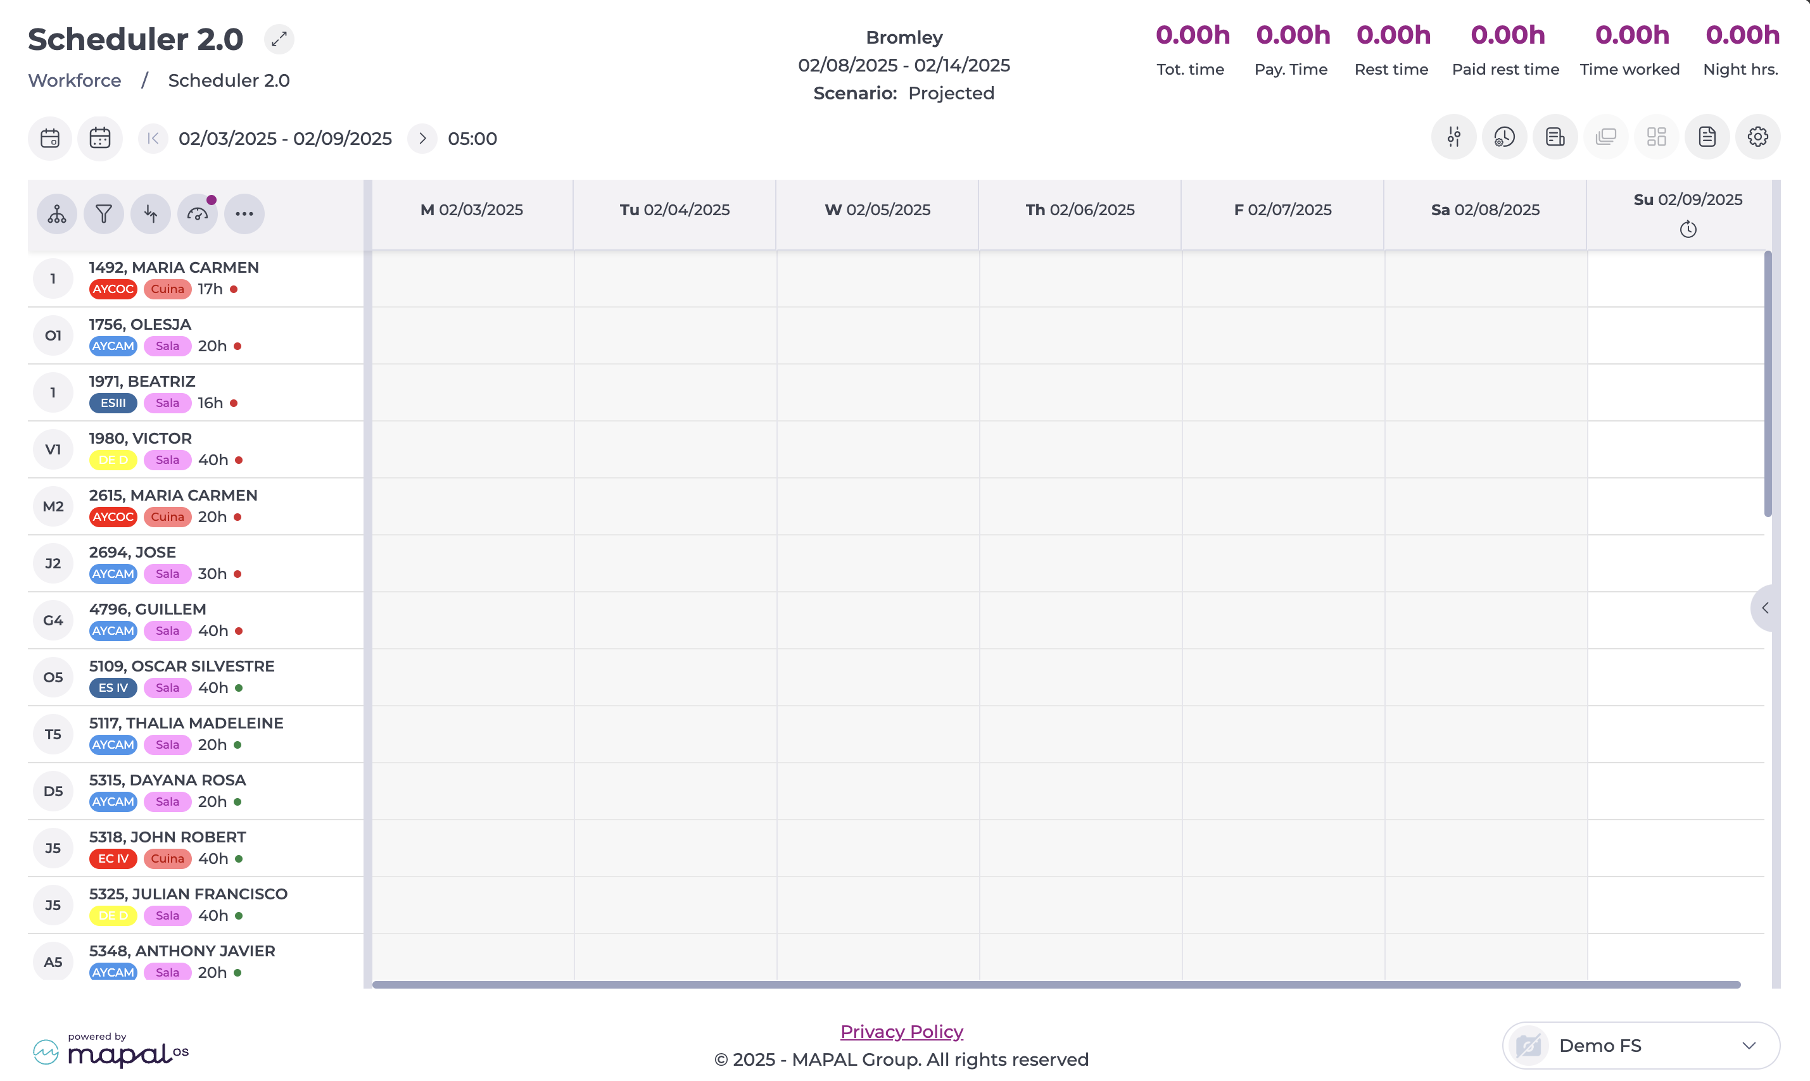1810x1081 pixels.
Task: Collapse the right side panel with the chevron
Action: 1765,608
